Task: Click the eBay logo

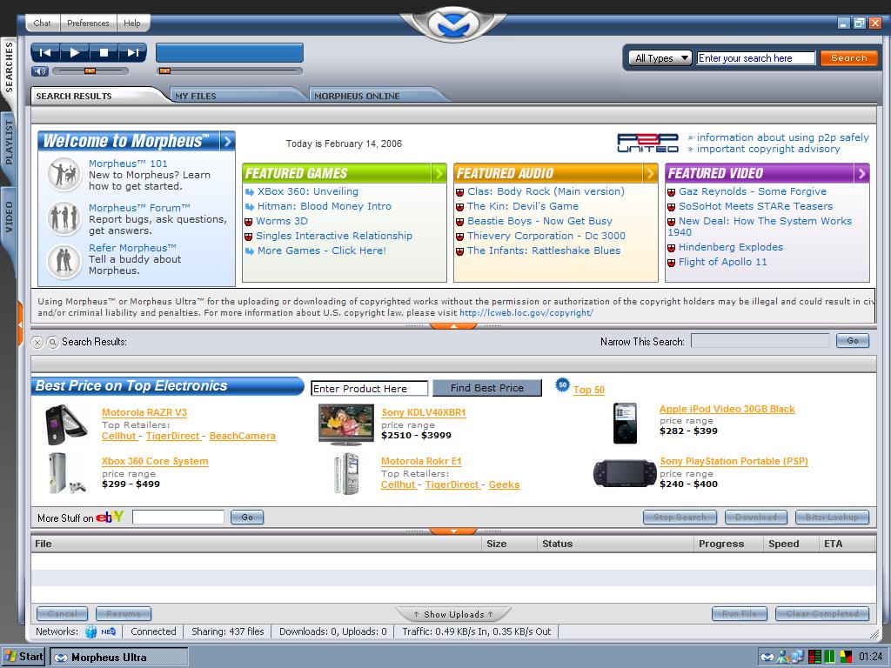Action: coord(110,517)
